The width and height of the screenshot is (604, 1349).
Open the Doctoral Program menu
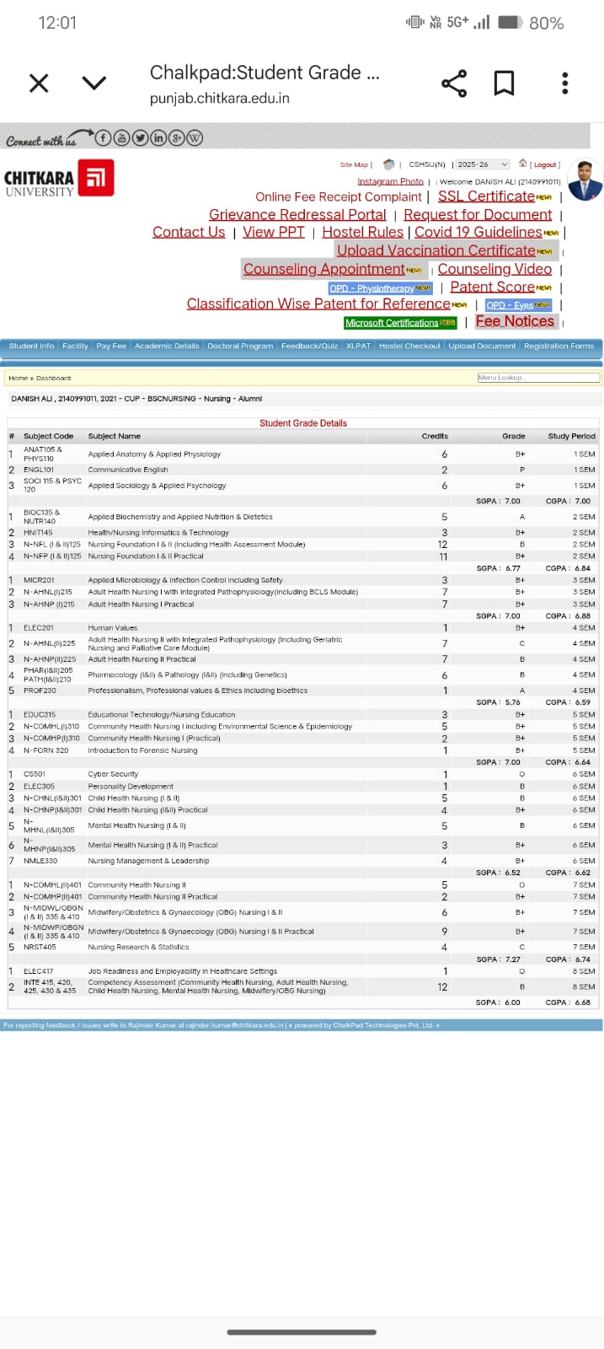240,346
